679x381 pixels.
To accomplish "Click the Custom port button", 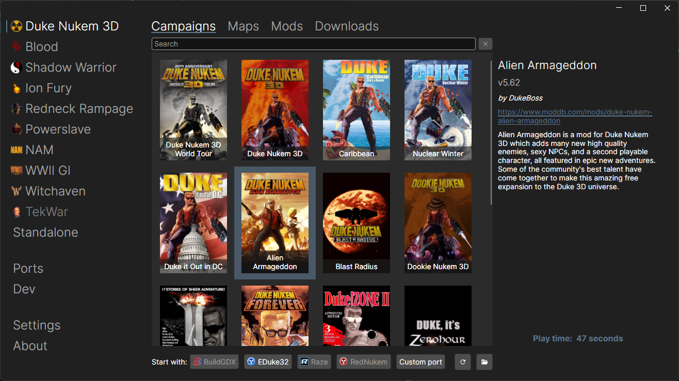I will point(421,362).
